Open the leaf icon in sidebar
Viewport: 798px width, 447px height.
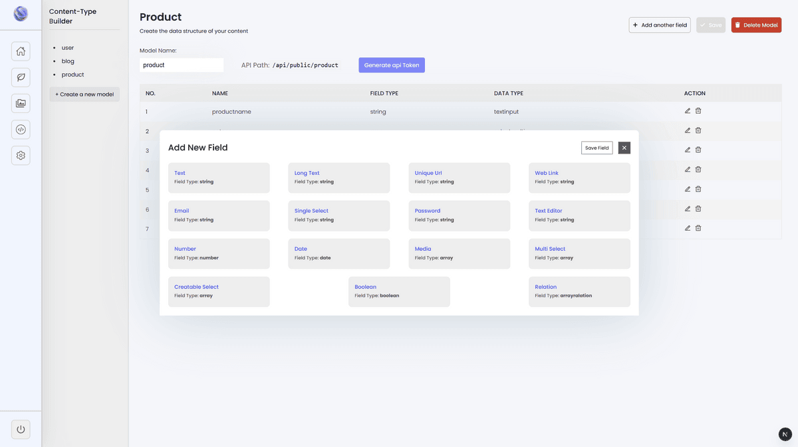click(21, 77)
